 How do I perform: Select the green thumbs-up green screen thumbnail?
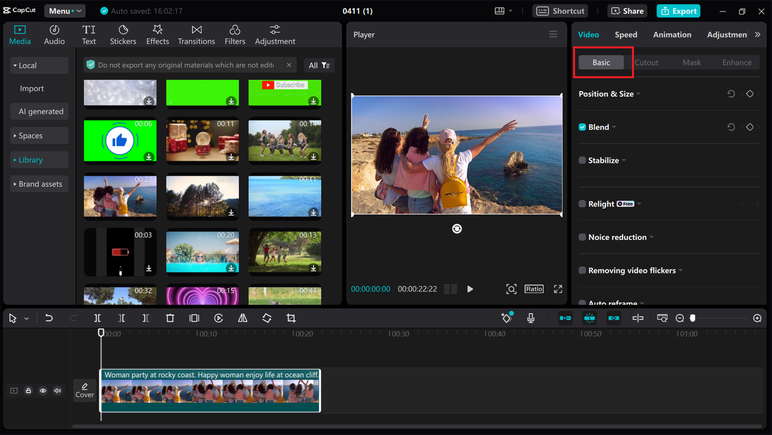pyautogui.click(x=120, y=140)
